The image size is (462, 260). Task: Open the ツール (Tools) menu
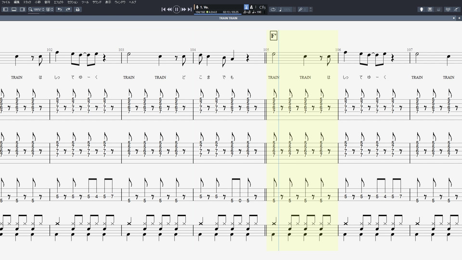(x=85, y=2)
